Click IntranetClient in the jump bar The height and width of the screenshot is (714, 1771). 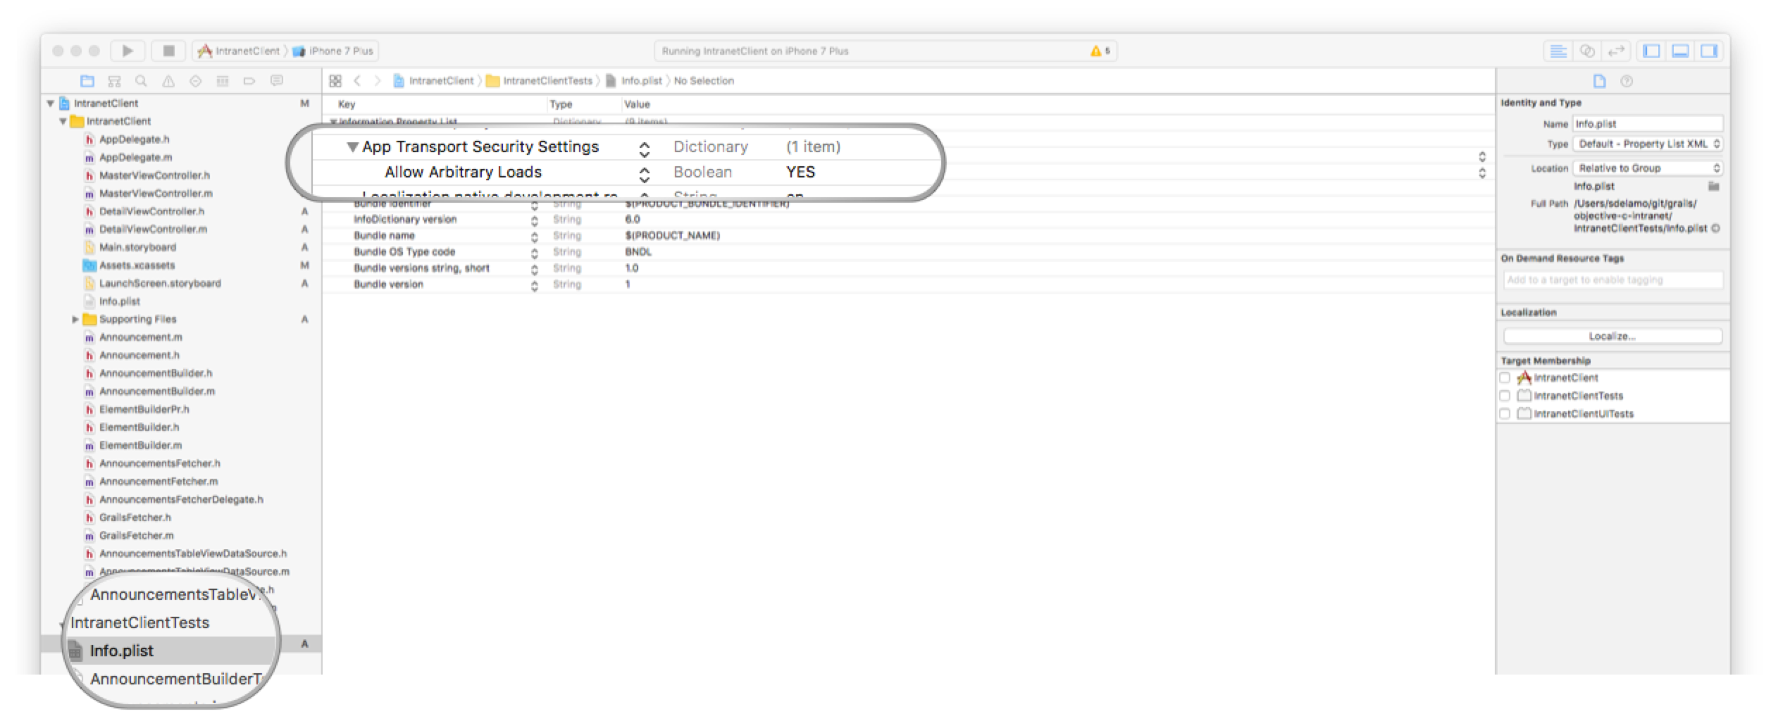pos(433,81)
